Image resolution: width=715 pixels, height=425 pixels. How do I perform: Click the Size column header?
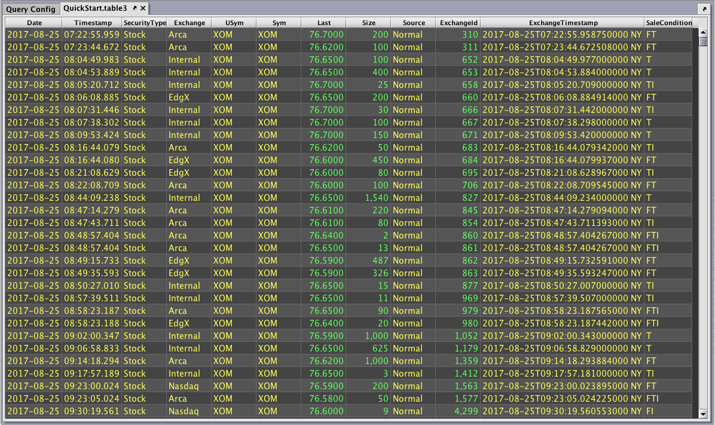click(368, 23)
